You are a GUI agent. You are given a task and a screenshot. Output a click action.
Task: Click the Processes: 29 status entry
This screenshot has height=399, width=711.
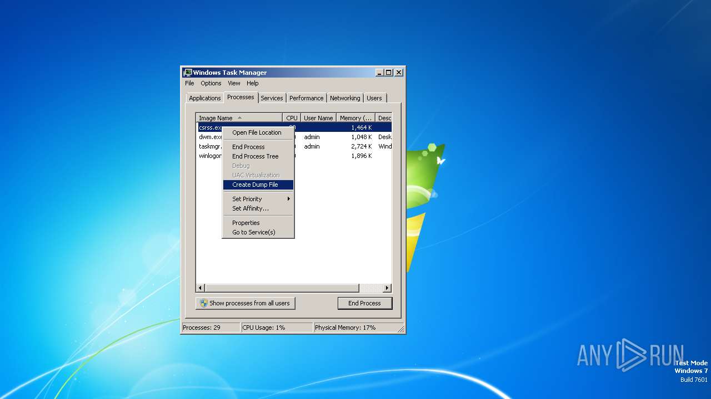(x=211, y=328)
